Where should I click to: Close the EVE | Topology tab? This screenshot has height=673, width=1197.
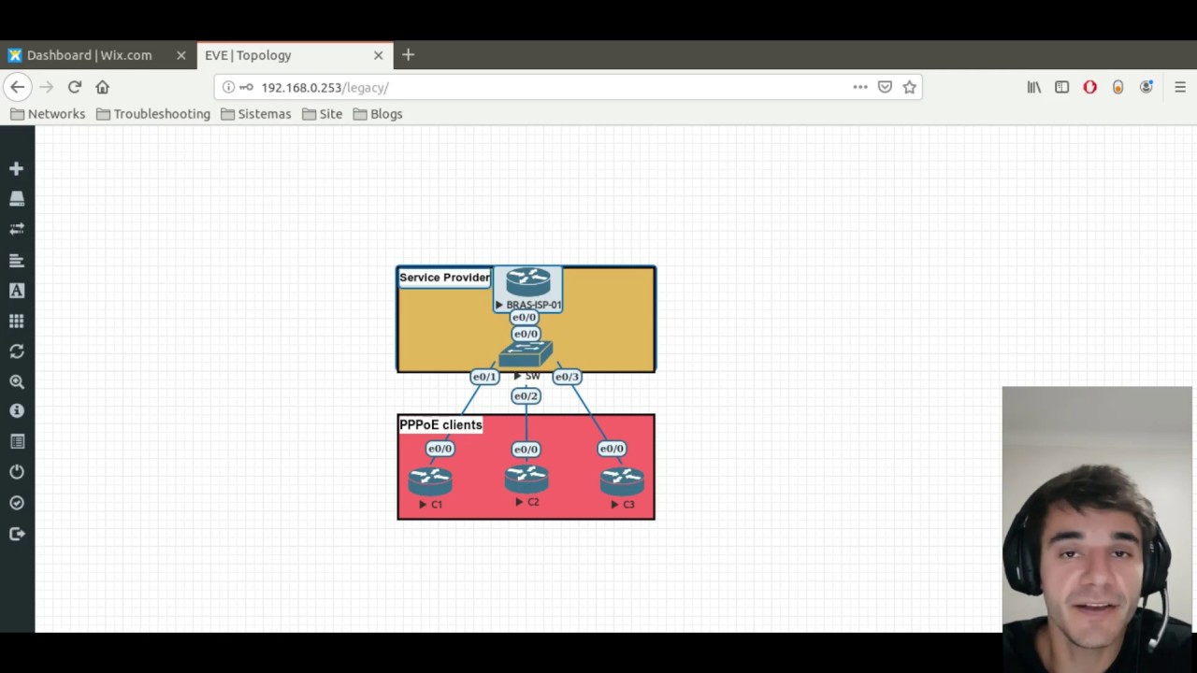(379, 55)
